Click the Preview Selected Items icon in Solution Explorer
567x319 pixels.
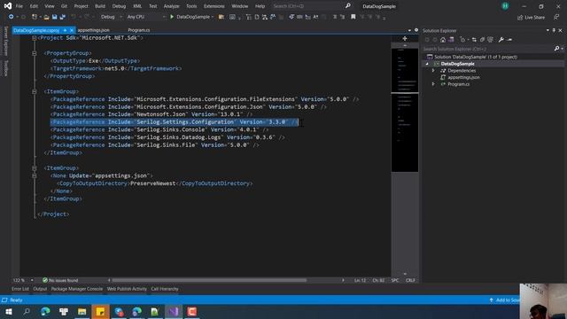click(x=509, y=40)
